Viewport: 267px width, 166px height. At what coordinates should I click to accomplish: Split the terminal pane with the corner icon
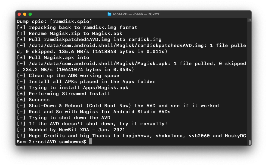[x=250, y=20]
